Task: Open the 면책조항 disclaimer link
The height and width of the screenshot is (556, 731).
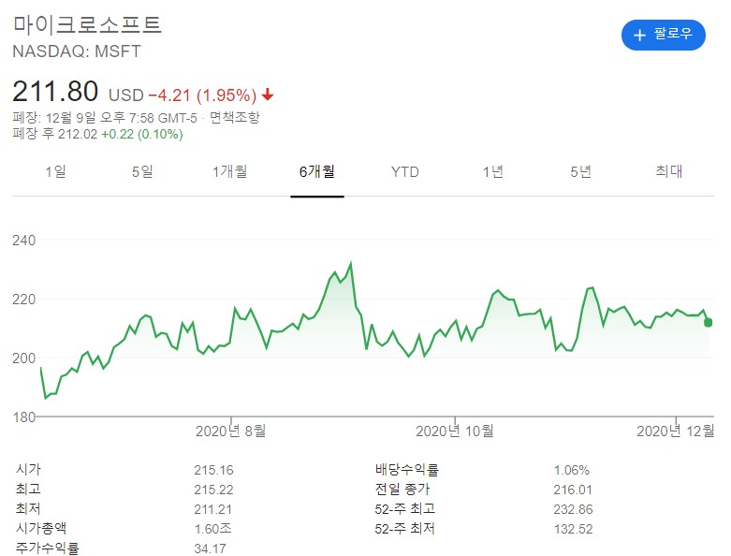Action: (x=234, y=117)
